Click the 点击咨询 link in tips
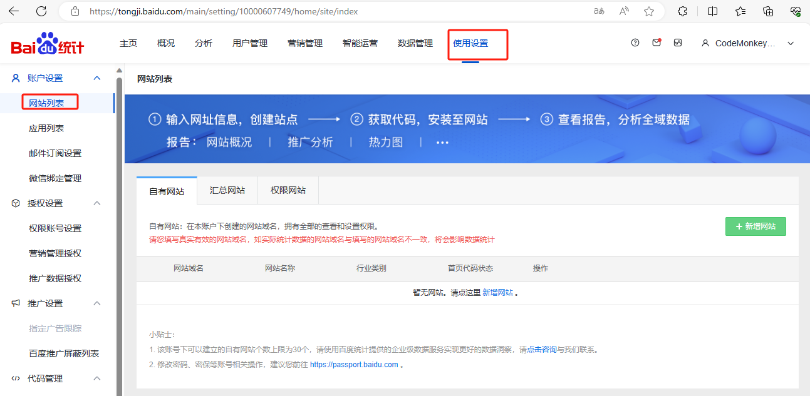Screen dimensions: 810x396 541,350
